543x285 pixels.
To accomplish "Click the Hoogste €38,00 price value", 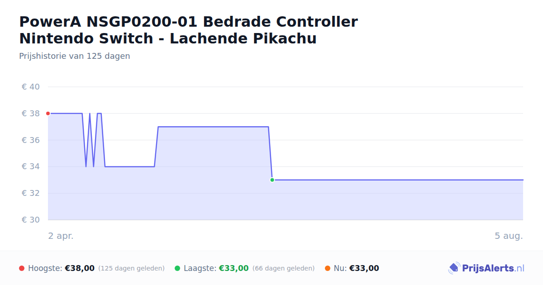I will [x=80, y=268].
